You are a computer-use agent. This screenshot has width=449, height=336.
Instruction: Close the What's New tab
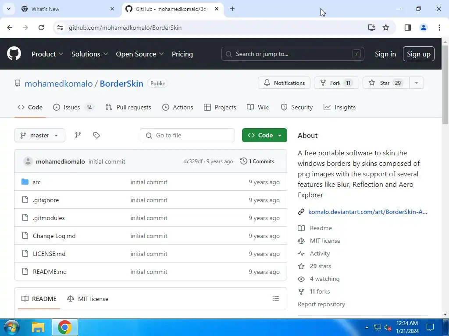coord(112,9)
